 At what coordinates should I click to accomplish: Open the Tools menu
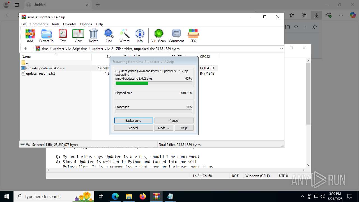(x=55, y=24)
